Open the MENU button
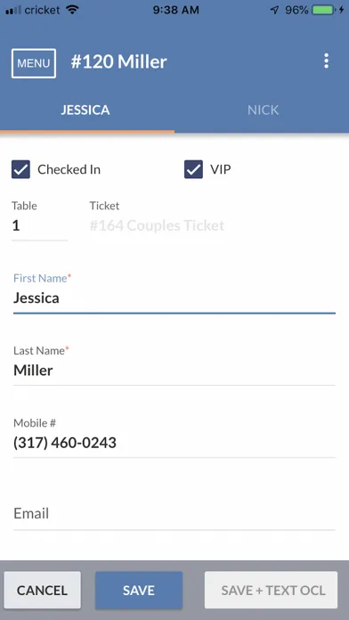Viewport: 349px width, 620px height. click(x=34, y=63)
